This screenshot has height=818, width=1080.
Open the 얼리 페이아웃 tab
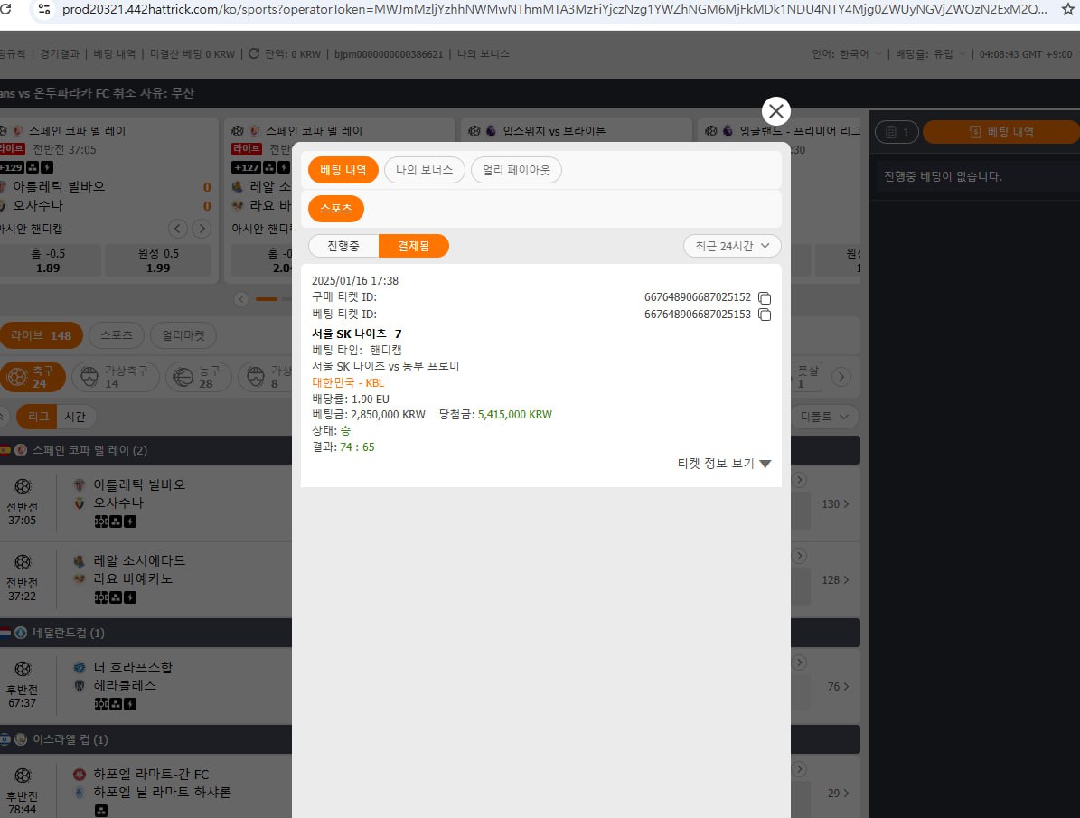[x=516, y=170]
